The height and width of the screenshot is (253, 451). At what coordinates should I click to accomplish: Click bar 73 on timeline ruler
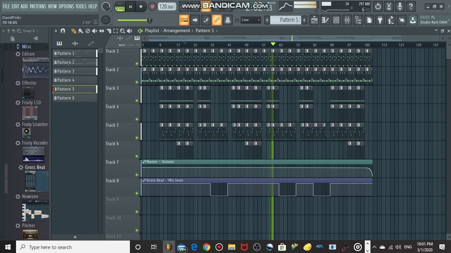pyautogui.click(x=298, y=45)
